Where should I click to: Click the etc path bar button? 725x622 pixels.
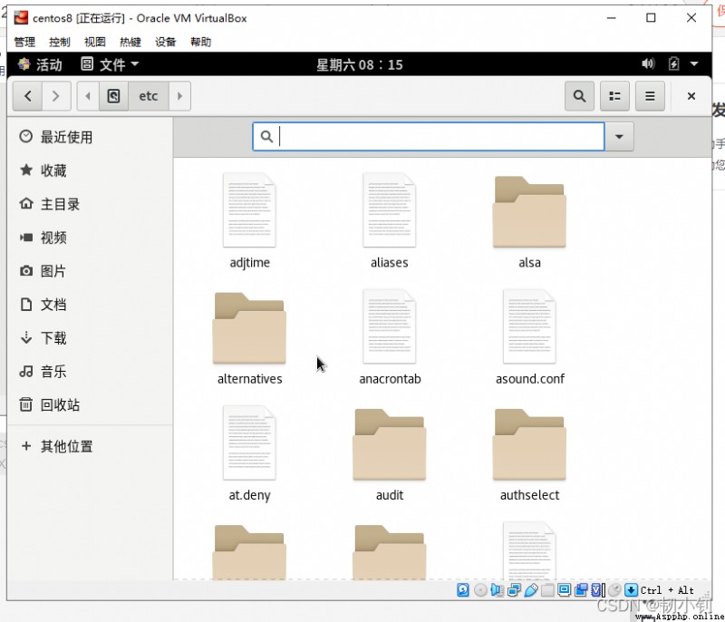(x=149, y=96)
